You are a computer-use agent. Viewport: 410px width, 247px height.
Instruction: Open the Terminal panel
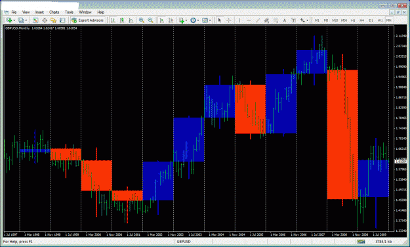click(62, 20)
